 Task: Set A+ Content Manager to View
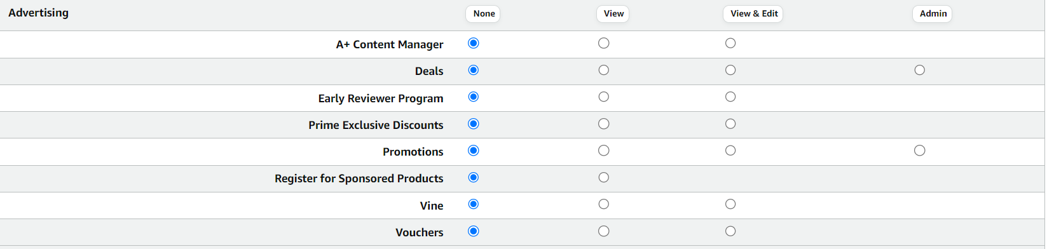coord(604,43)
